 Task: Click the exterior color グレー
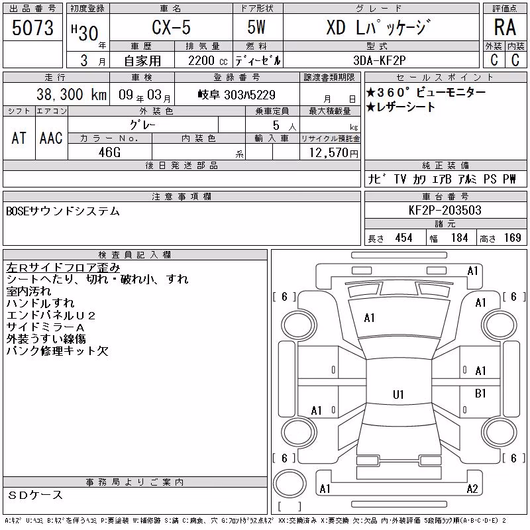[142, 125]
